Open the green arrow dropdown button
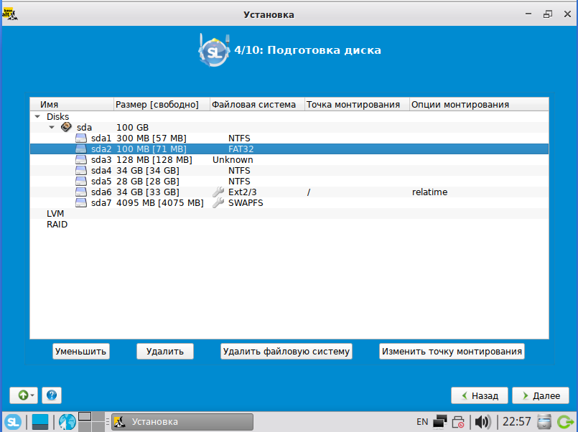 tap(24, 395)
